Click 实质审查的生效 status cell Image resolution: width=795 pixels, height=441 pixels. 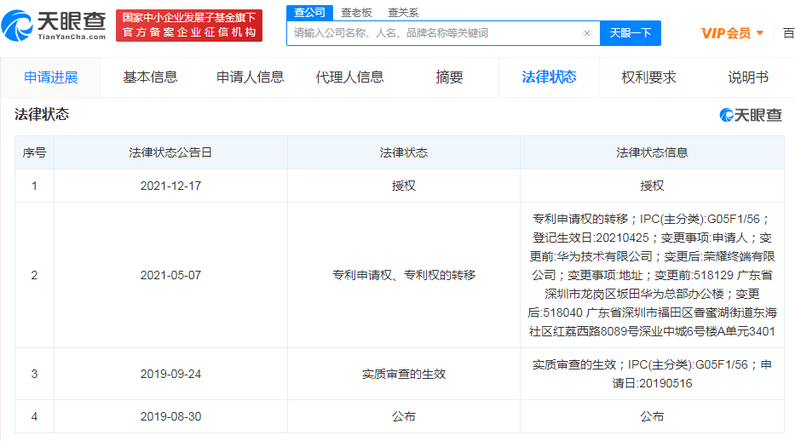(x=404, y=374)
